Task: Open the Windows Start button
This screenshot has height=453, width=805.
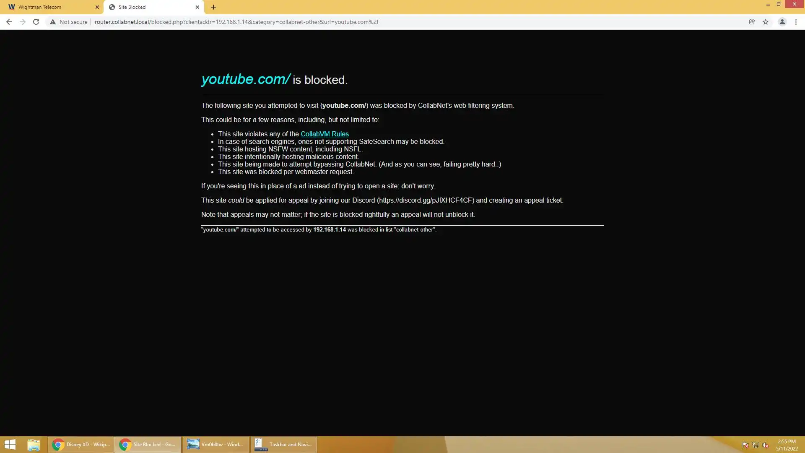Action: 10,445
